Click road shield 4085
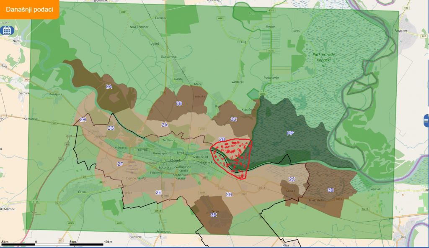 [71, 223]
